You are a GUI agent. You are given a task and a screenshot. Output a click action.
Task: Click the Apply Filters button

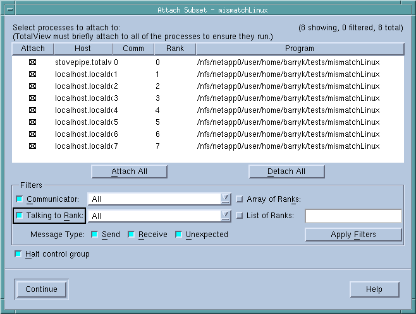click(353, 235)
